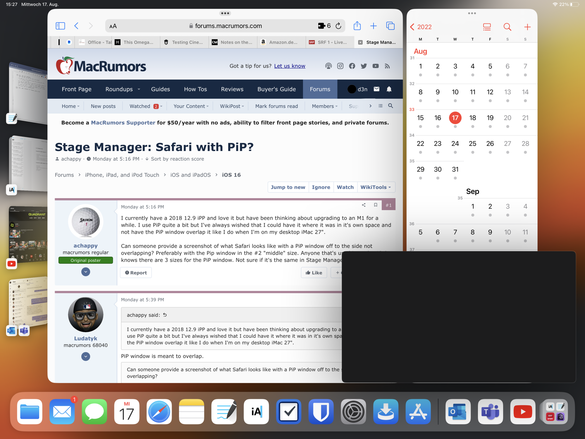This screenshot has height=439, width=585.
Task: Close the Stage Mana... tab
Action: click(x=360, y=42)
